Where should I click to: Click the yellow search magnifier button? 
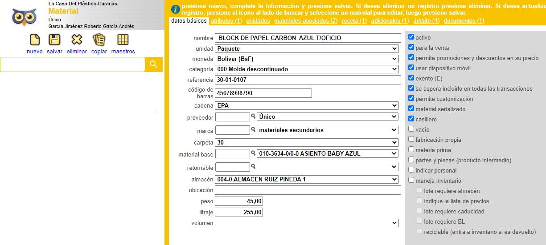pos(154,64)
